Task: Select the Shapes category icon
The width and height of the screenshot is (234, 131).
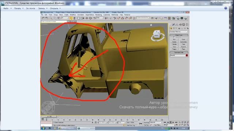Action: 174,28
